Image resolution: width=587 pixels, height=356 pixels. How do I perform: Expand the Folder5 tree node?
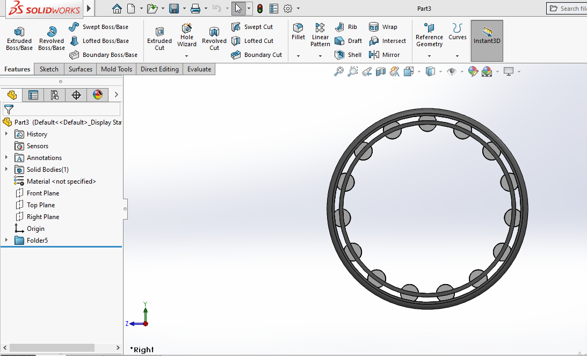(6, 240)
